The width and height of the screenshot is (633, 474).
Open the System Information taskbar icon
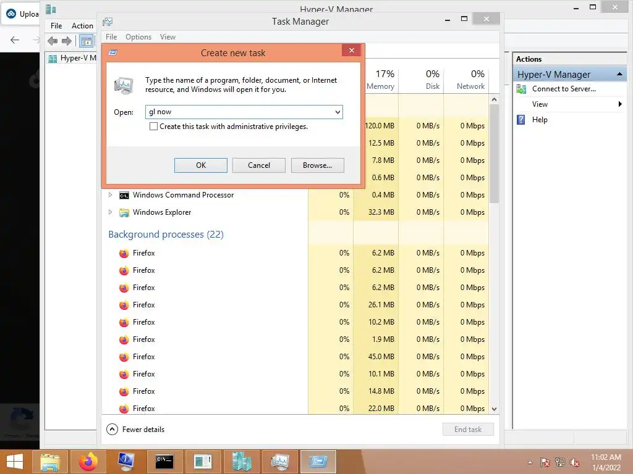tap(126, 462)
